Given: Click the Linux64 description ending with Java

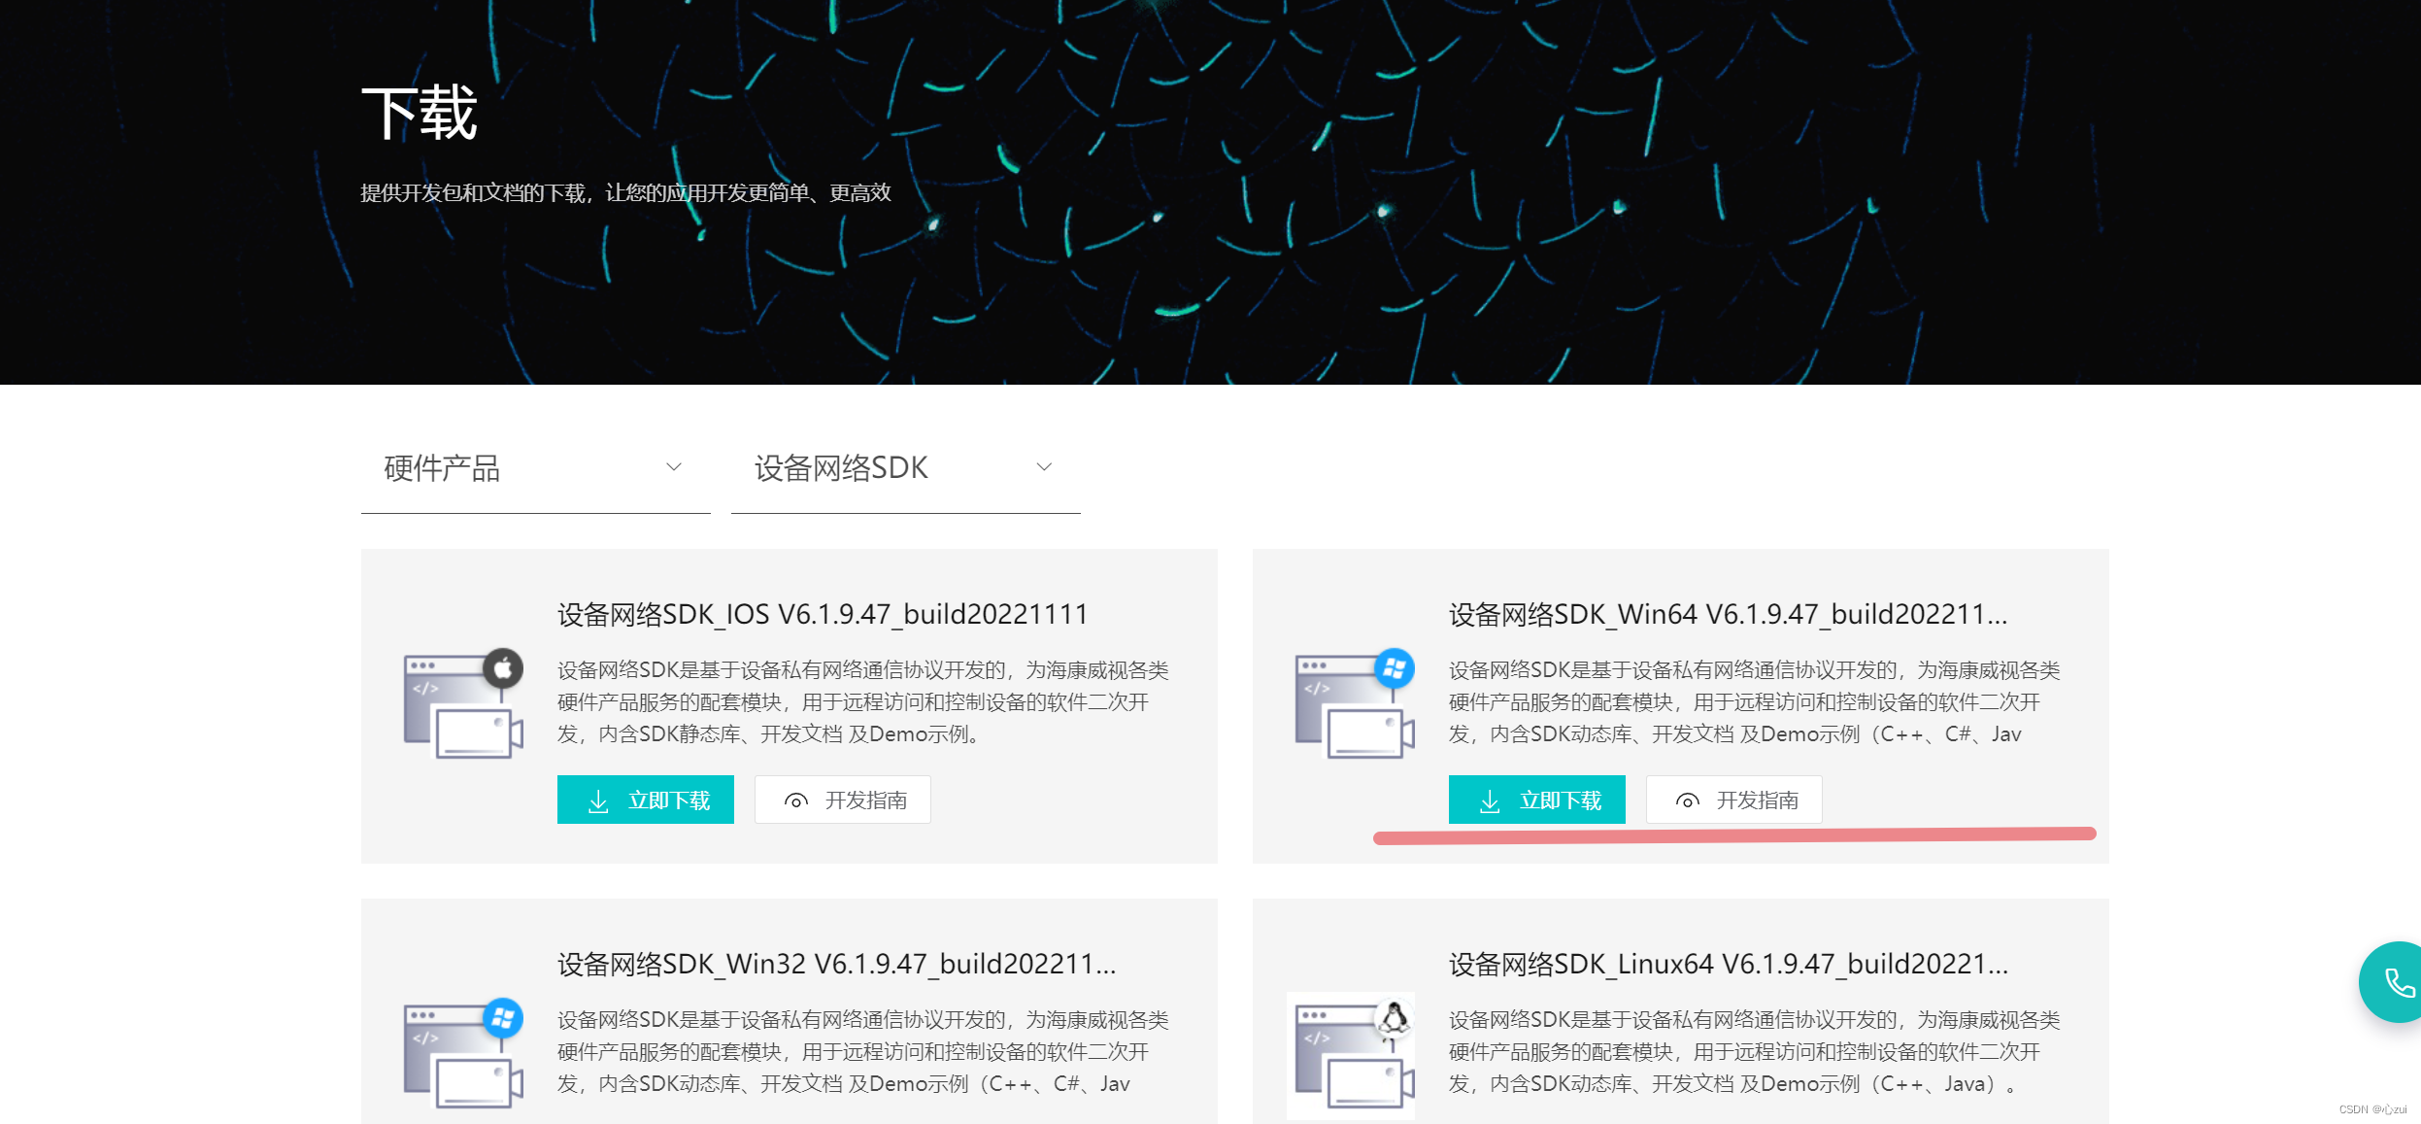Looking at the screenshot, I should tap(1755, 1051).
